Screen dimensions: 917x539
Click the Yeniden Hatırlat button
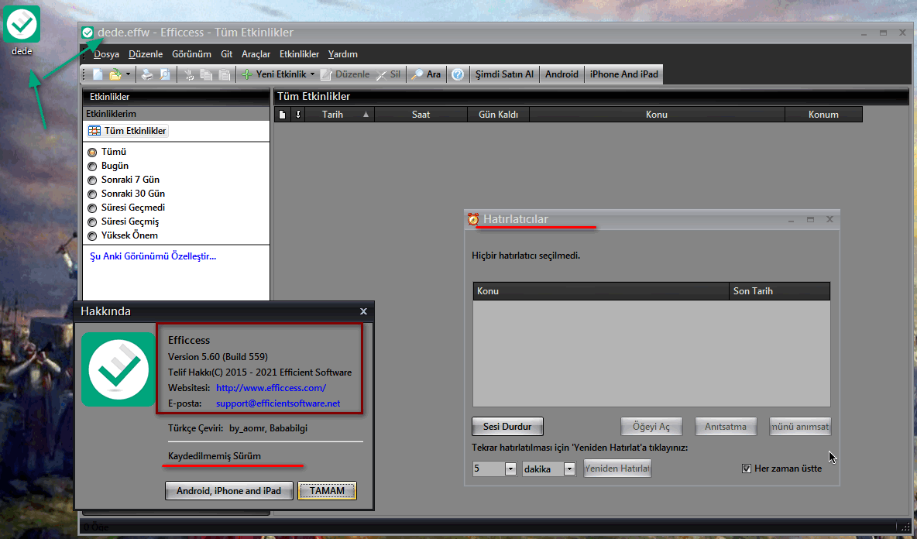(x=617, y=469)
